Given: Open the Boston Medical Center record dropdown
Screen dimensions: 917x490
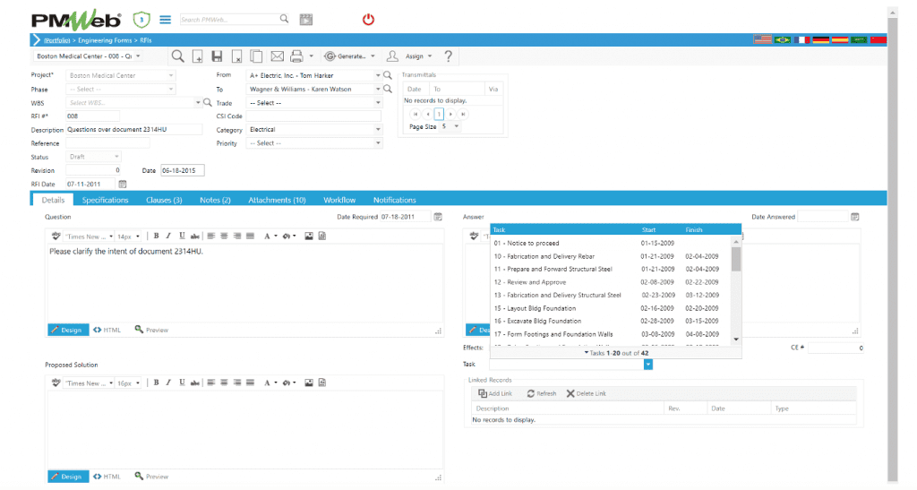Looking at the screenshot, I should click(x=138, y=56).
